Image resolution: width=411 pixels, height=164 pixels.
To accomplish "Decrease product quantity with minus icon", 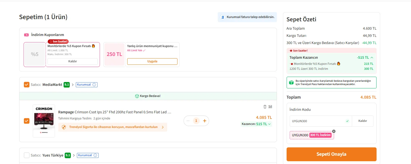I will [188, 121].
